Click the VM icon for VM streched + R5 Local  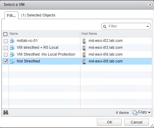[x=12, y=48]
